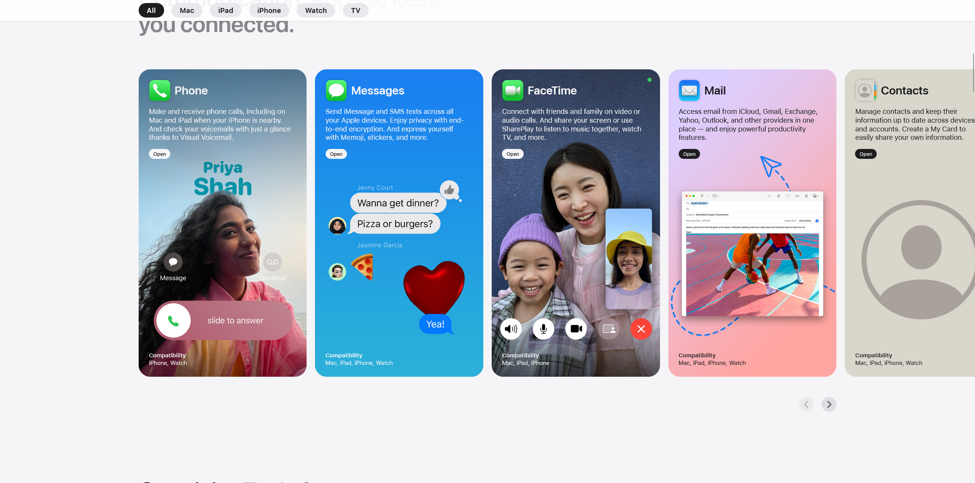This screenshot has width=975, height=483.
Task: Advance carousel with next chevron arrow
Action: coord(829,404)
